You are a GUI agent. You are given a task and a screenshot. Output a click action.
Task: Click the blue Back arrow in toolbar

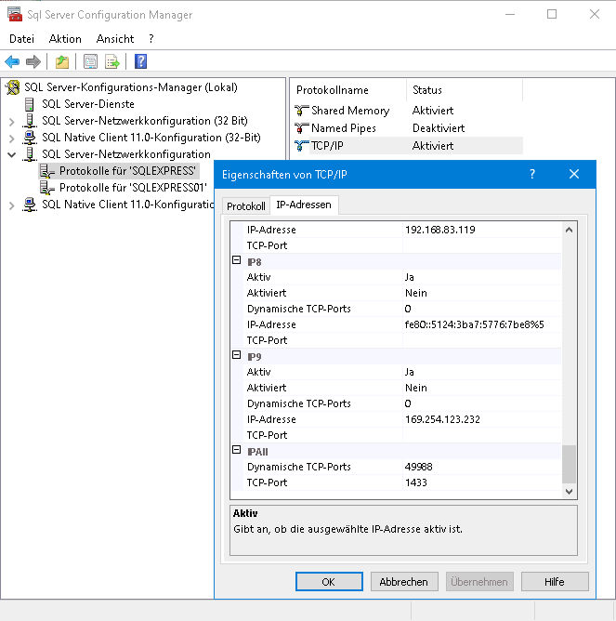[12, 62]
